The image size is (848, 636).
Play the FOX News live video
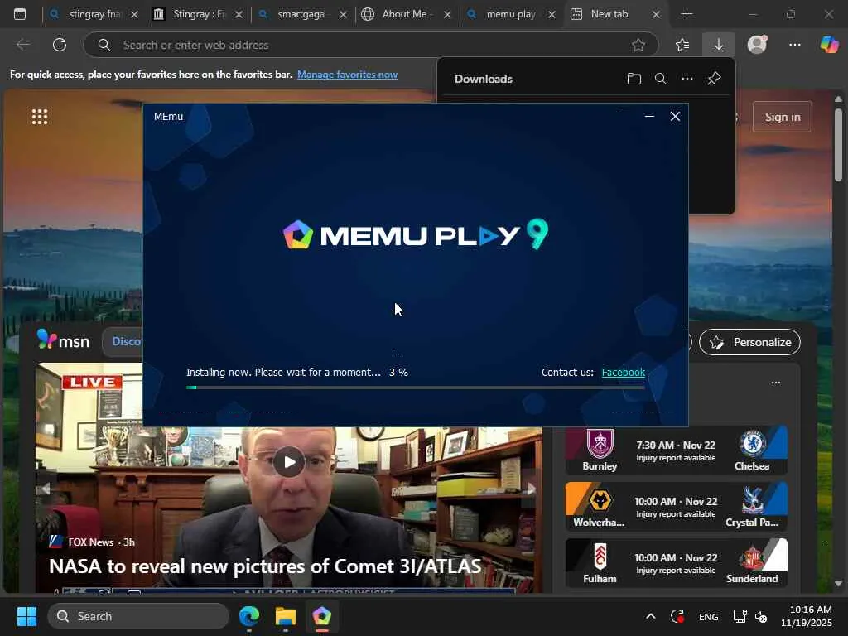coord(289,462)
